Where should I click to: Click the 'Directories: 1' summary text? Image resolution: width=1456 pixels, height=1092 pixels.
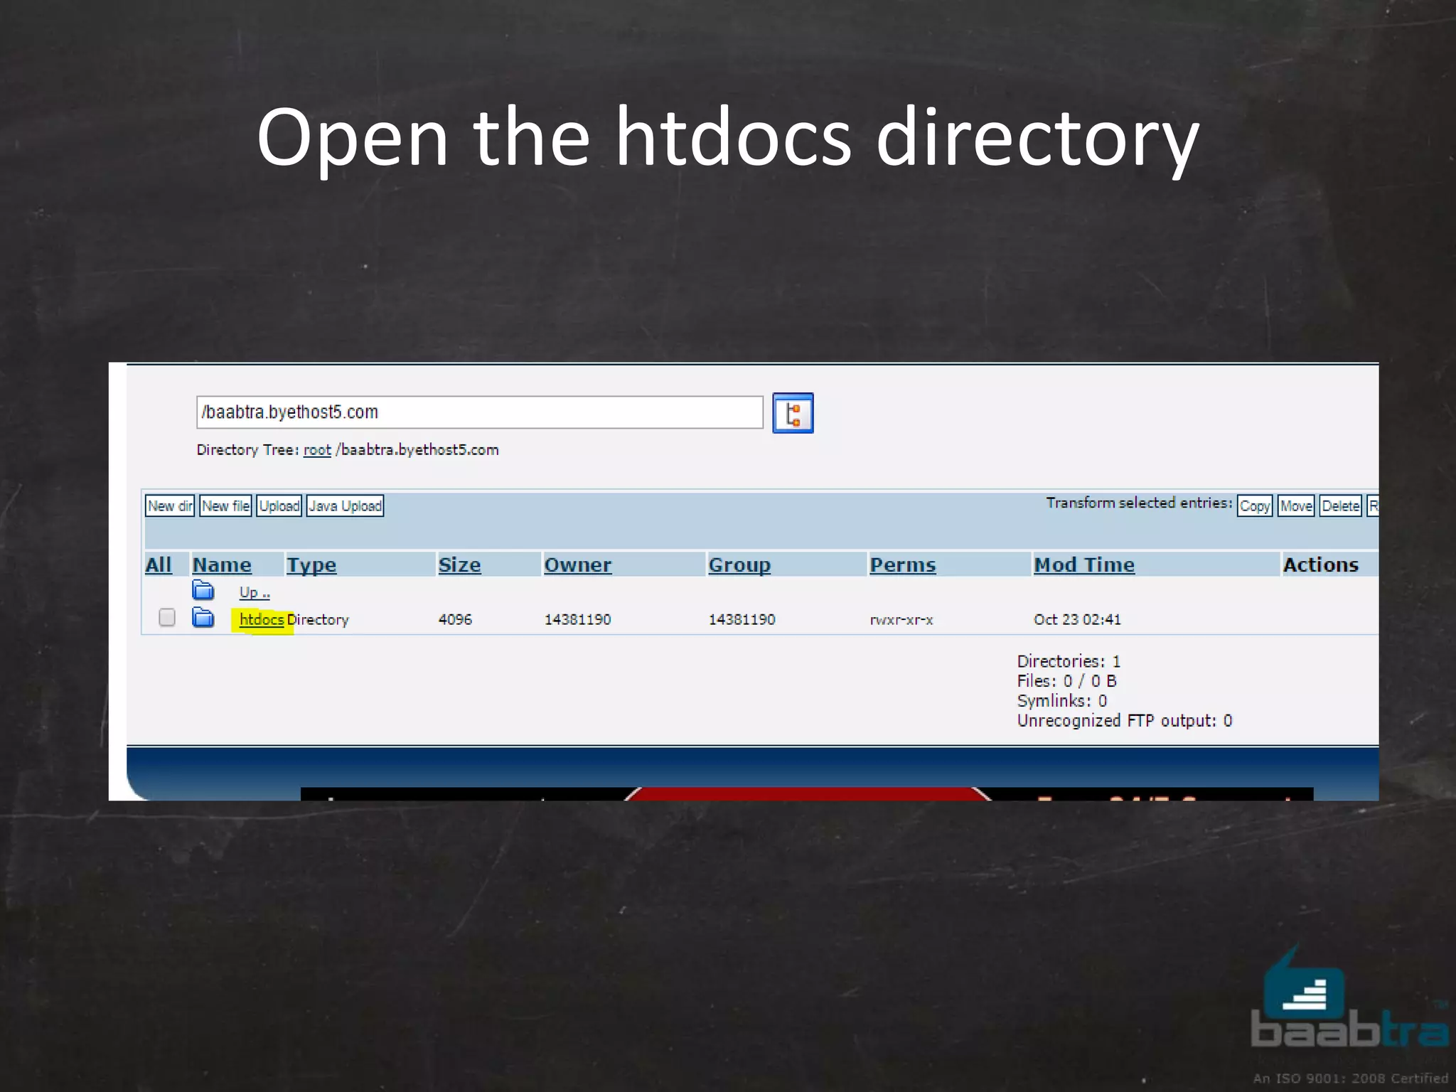pos(1069,661)
